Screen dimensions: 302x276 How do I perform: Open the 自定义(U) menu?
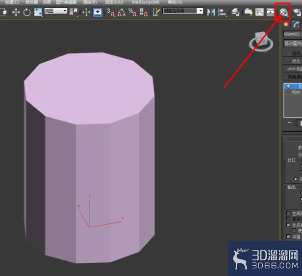[x=114, y=2]
